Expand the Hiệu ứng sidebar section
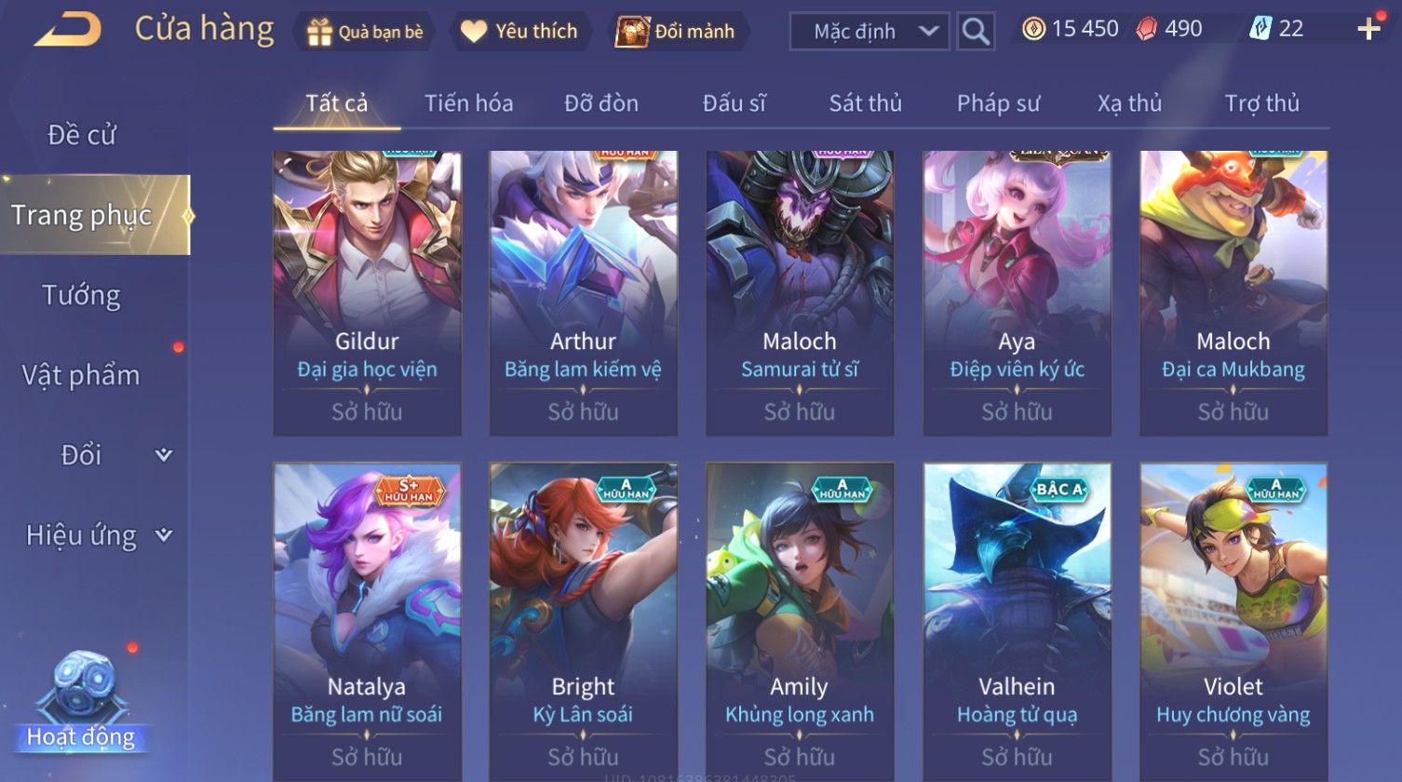The width and height of the screenshot is (1402, 782). pyautogui.click(x=164, y=534)
